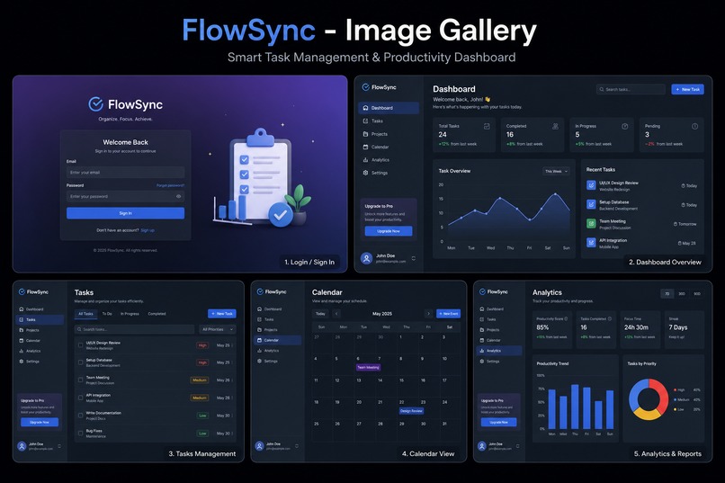Screen dimensions: 725x483
Task: Click Dashboard home icon in Dashboard Overview sidebar
Action: pyautogui.click(x=366, y=108)
